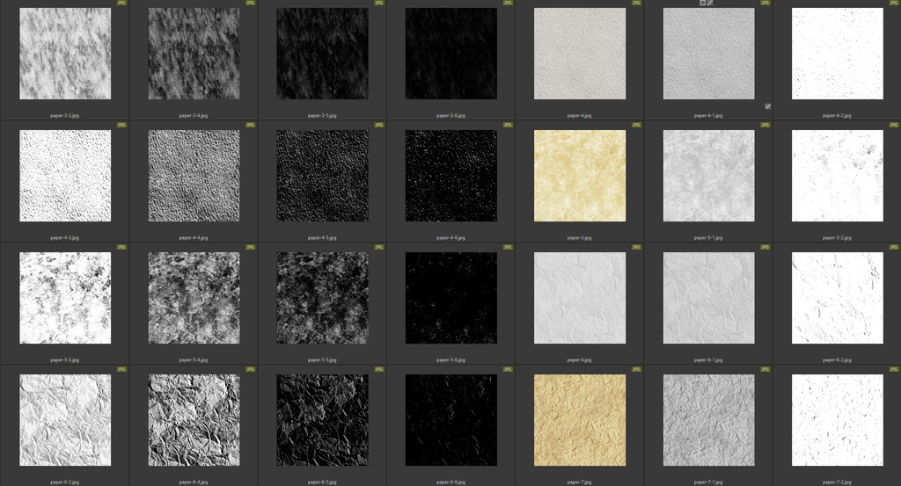Click the JPG badge on paper-5.jpg

coord(637,125)
